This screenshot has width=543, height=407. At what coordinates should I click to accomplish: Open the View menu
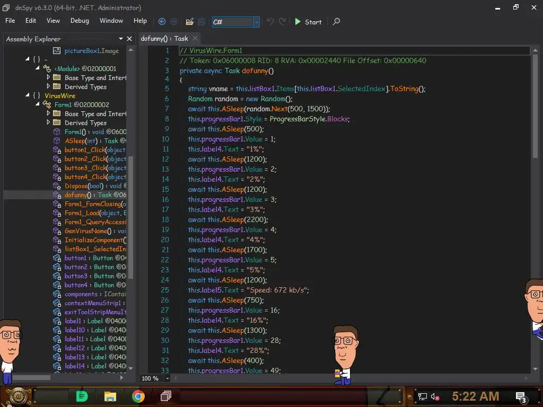pyautogui.click(x=53, y=21)
